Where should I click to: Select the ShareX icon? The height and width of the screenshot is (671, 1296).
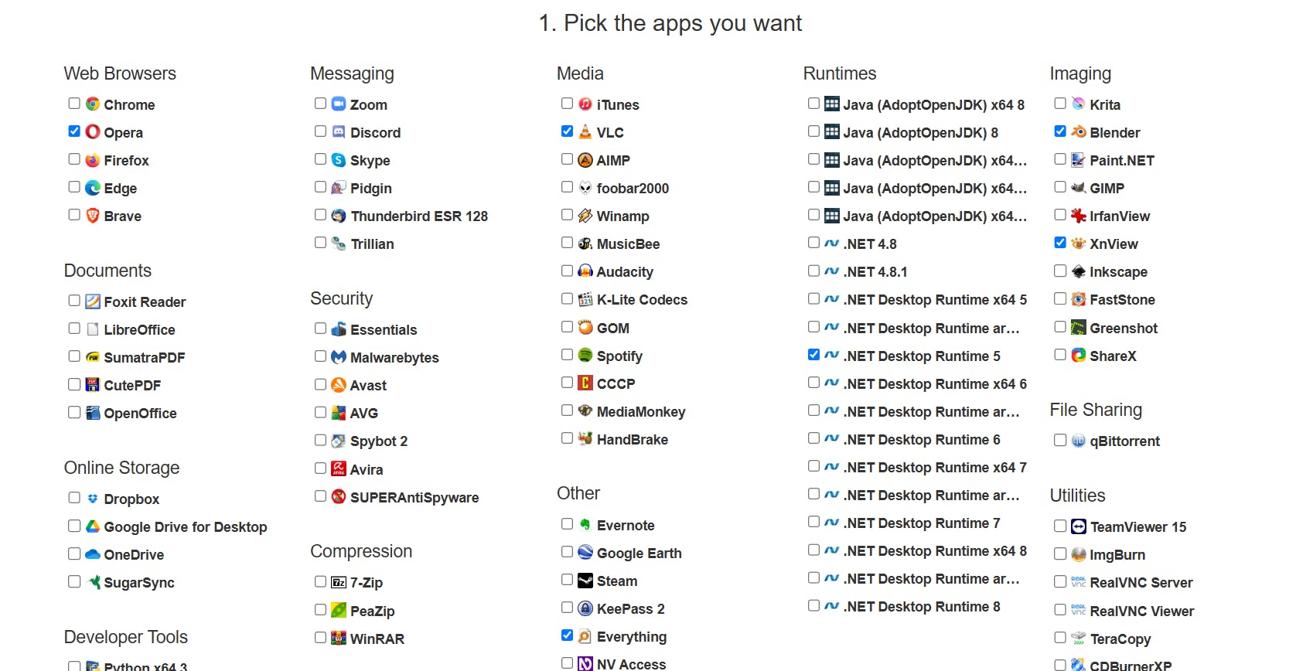pyautogui.click(x=1079, y=356)
